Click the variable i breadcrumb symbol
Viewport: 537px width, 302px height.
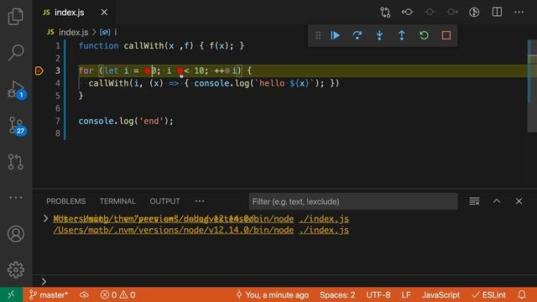(x=108, y=32)
